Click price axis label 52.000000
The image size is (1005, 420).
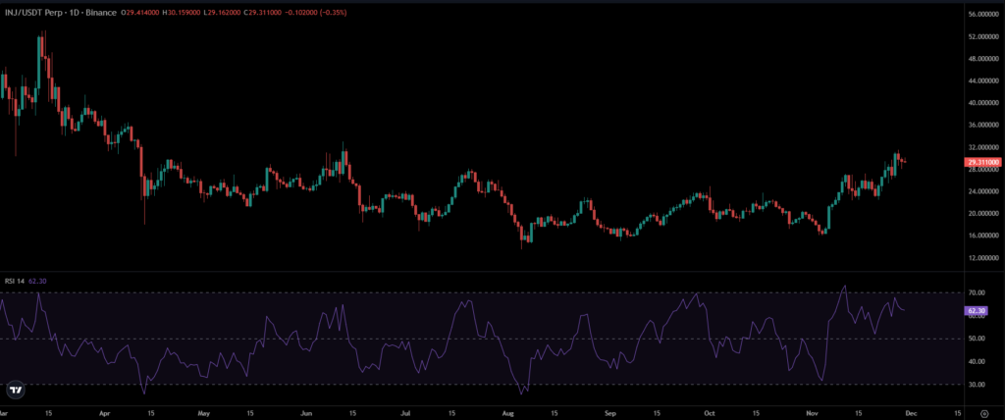point(984,36)
